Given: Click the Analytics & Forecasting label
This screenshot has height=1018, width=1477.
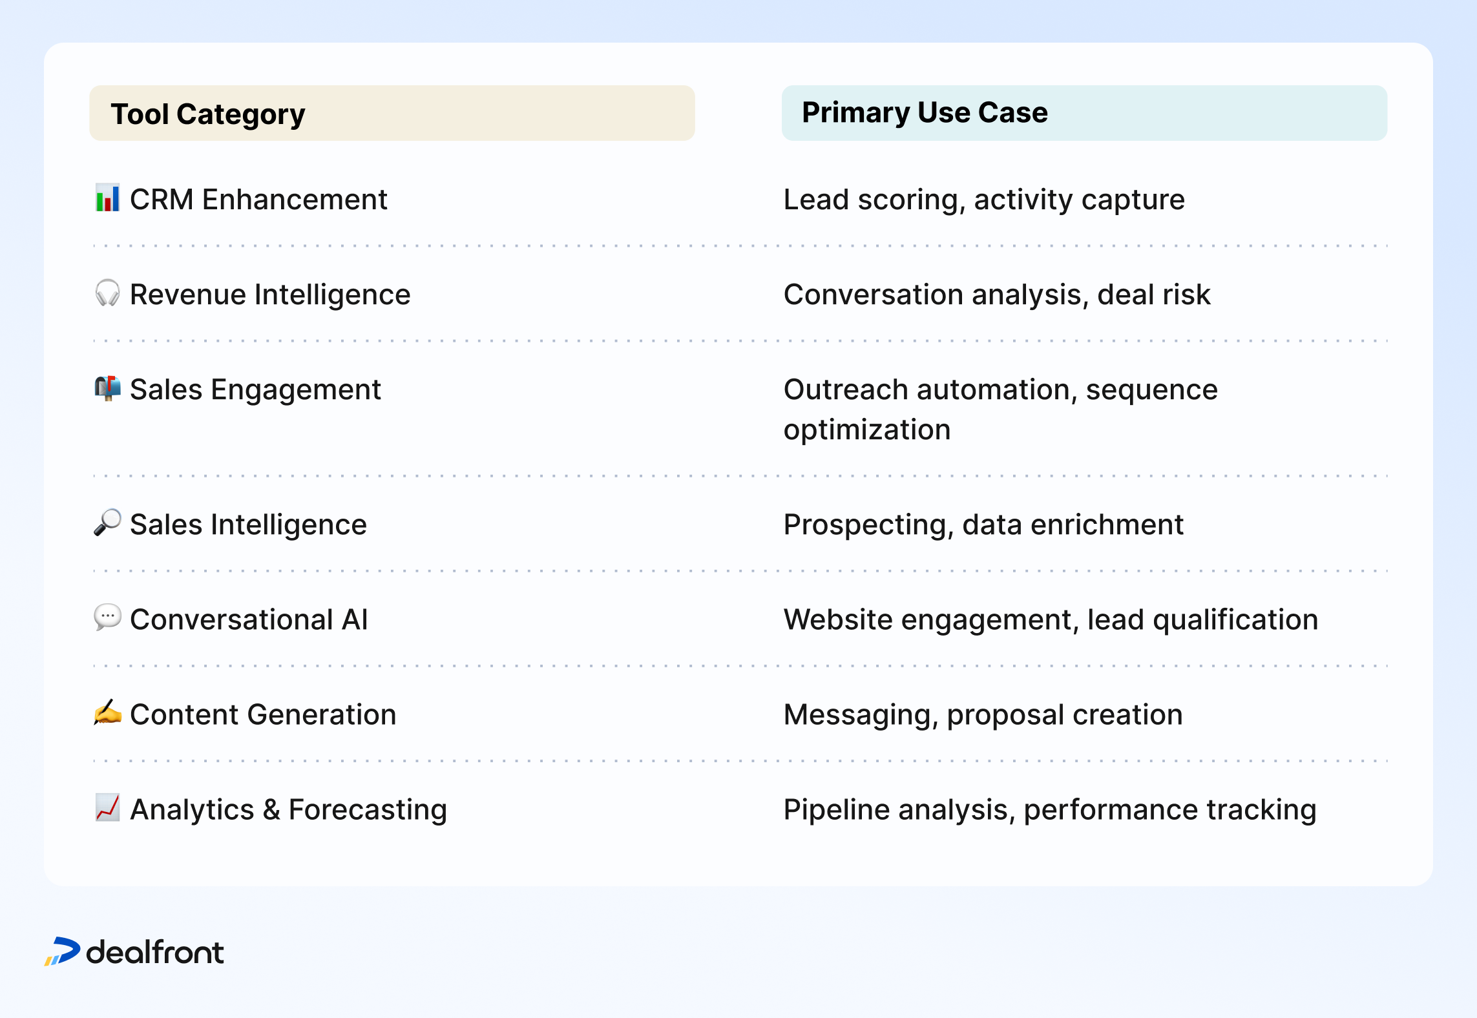Looking at the screenshot, I should pos(288,810).
